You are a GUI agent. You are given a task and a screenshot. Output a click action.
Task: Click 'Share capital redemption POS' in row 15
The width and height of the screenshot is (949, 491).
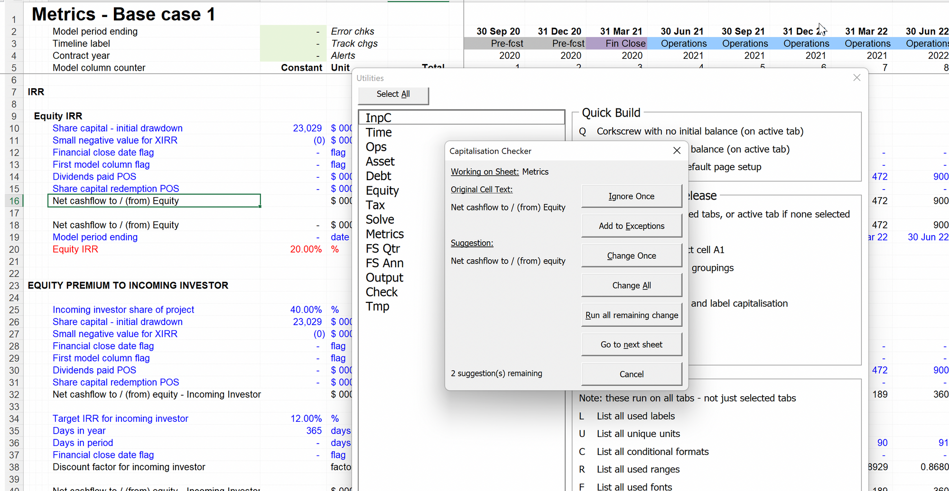[116, 189]
